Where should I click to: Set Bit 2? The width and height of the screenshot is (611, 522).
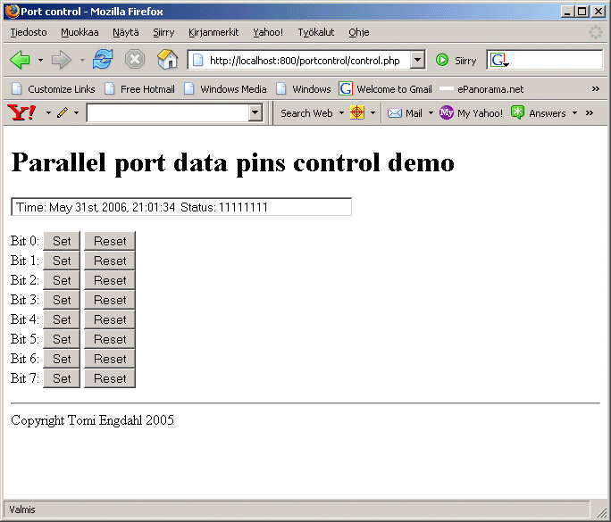coord(62,280)
